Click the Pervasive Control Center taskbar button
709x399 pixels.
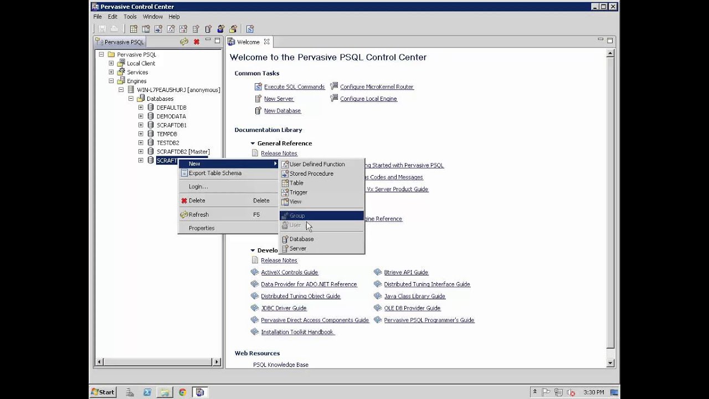(200, 392)
